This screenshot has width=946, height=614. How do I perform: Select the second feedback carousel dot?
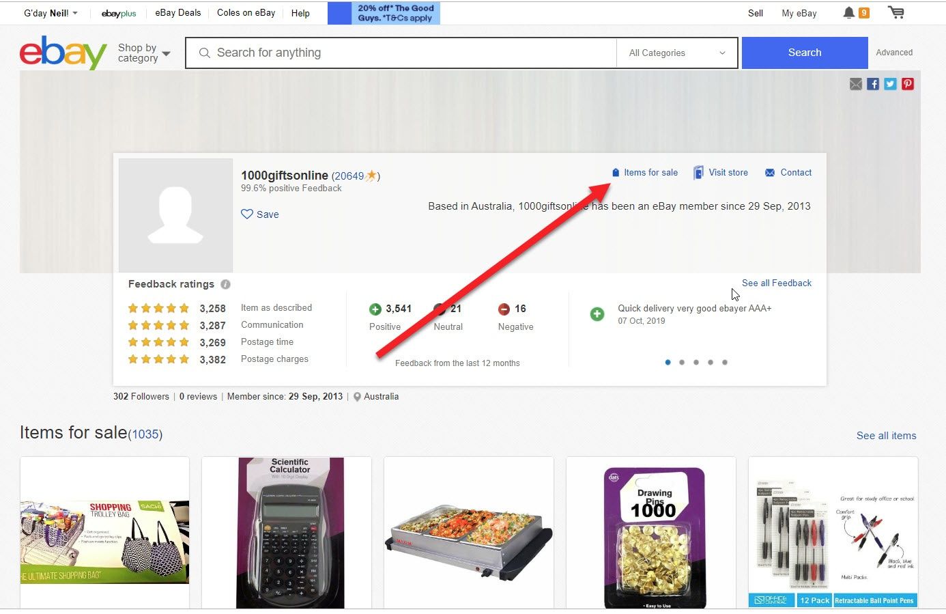682,363
